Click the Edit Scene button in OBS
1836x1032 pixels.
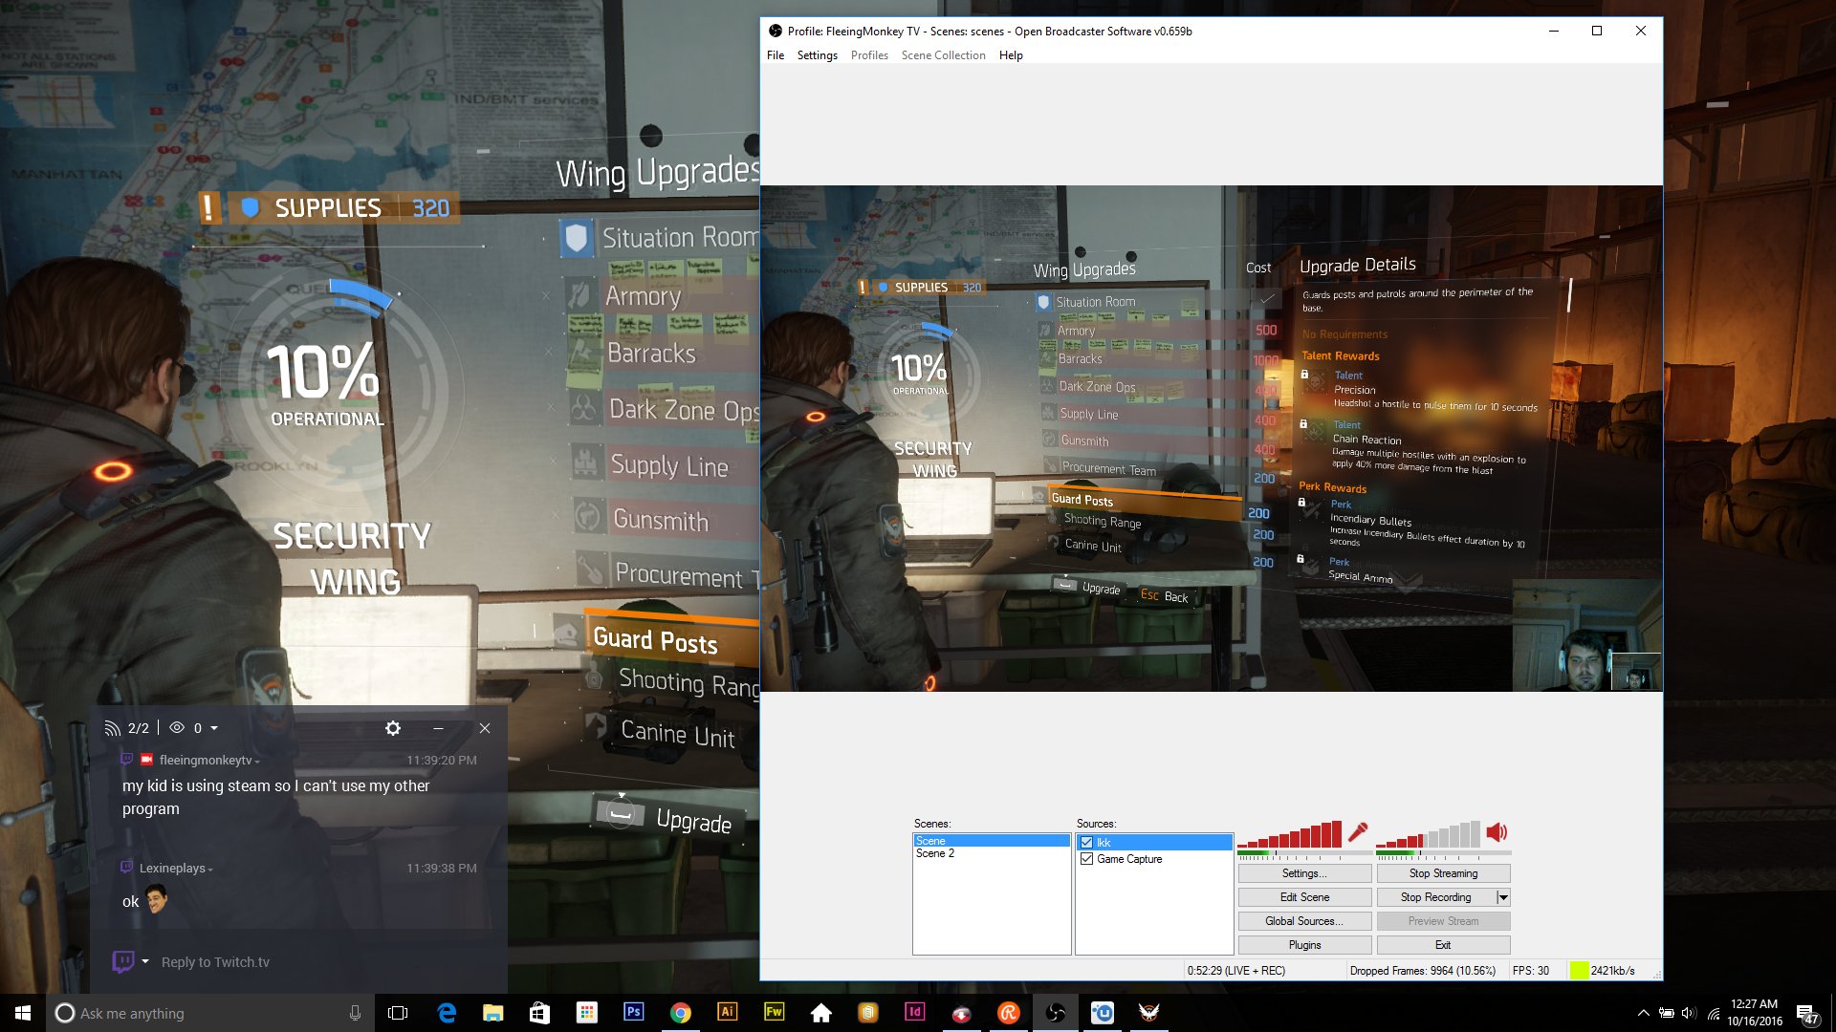[1305, 897]
